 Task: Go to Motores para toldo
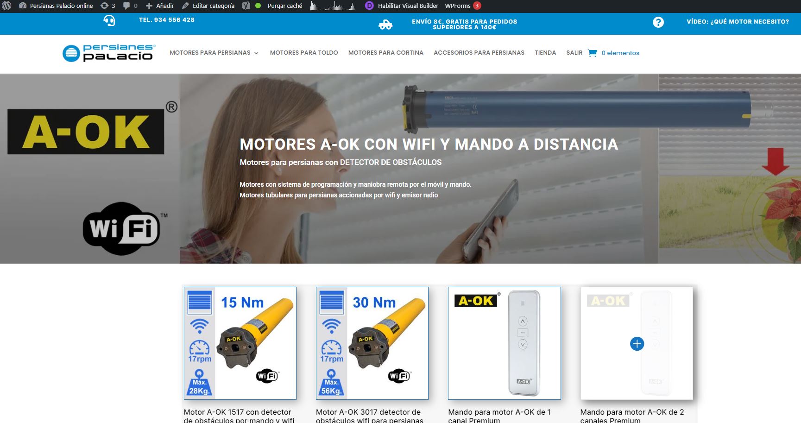[x=304, y=53]
